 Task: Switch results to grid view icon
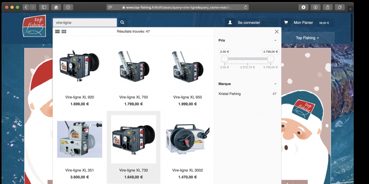[x=64, y=31]
